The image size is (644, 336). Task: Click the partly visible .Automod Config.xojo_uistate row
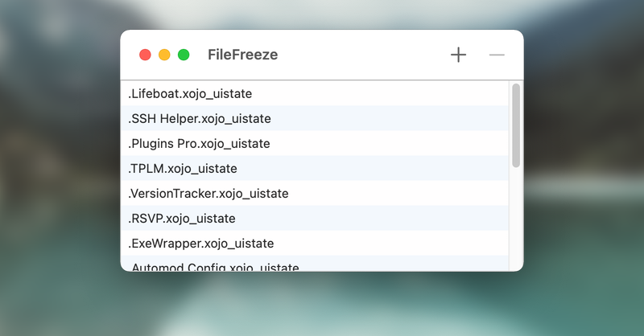[315, 264]
